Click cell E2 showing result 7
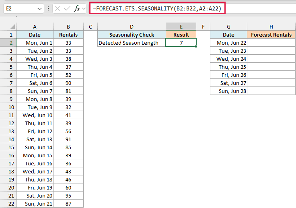Viewport: 296px width, 208px height. [x=181, y=43]
